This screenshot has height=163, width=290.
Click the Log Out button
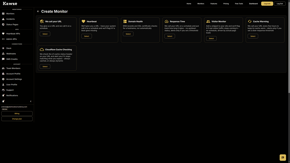pos(280,4)
